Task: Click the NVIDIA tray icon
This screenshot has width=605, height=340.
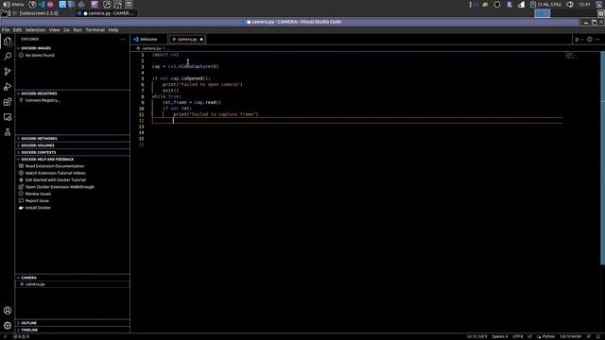Action: pos(485,4)
